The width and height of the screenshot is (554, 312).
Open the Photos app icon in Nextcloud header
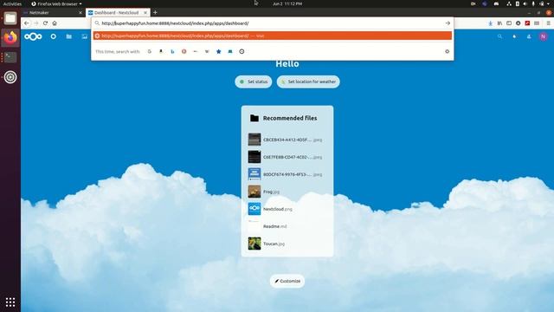pyautogui.click(x=85, y=36)
